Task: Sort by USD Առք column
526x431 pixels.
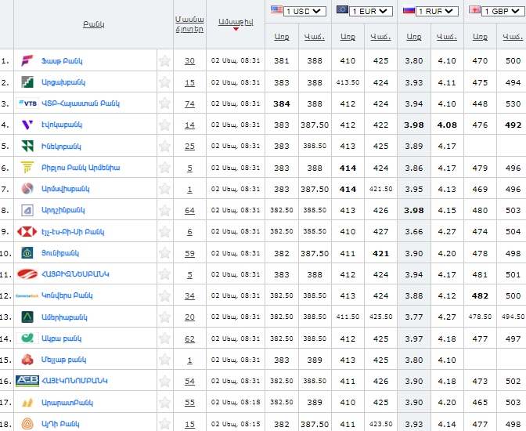Action: coord(282,37)
